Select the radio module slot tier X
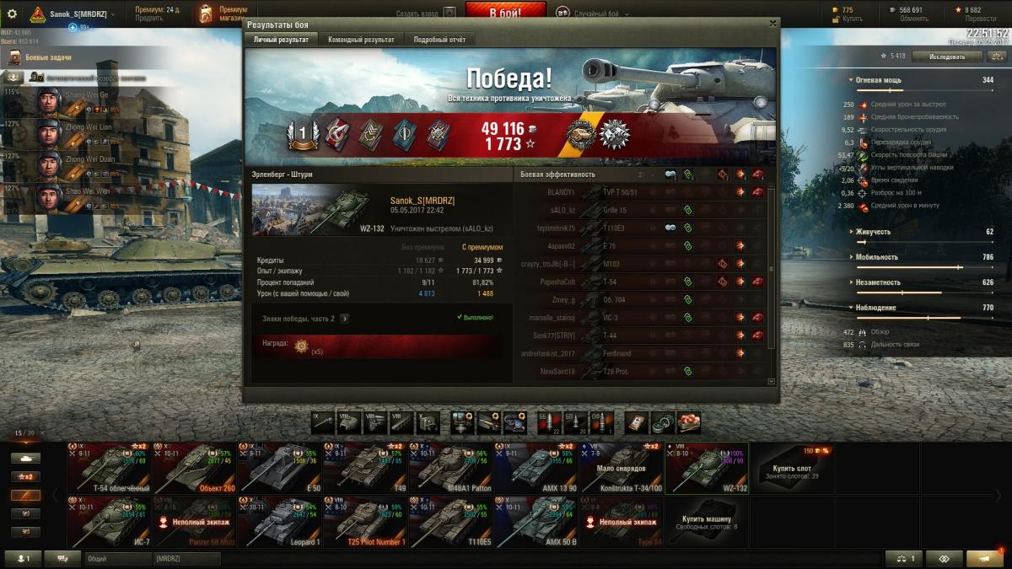 pyautogui.click(x=428, y=421)
